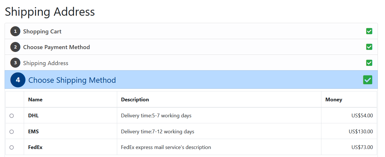Screen dimensions: 385x157
Task: Expand the Shopping Cart step
Action: click(x=191, y=31)
